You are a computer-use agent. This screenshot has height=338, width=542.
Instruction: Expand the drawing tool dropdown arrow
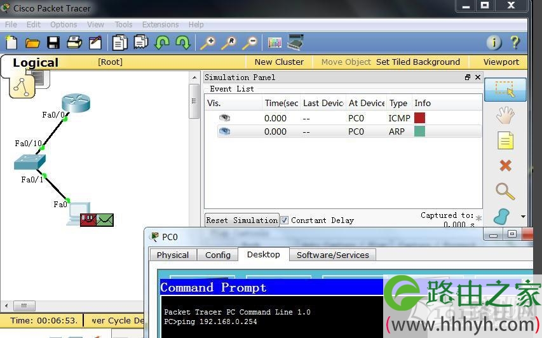(x=523, y=217)
